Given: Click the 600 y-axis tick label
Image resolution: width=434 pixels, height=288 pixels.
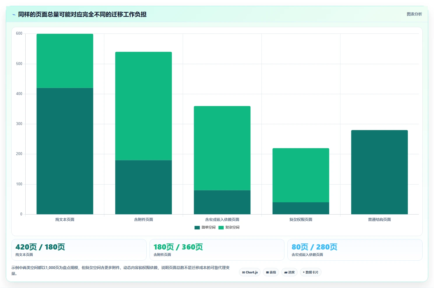Looking at the screenshot, I should click(19, 34).
